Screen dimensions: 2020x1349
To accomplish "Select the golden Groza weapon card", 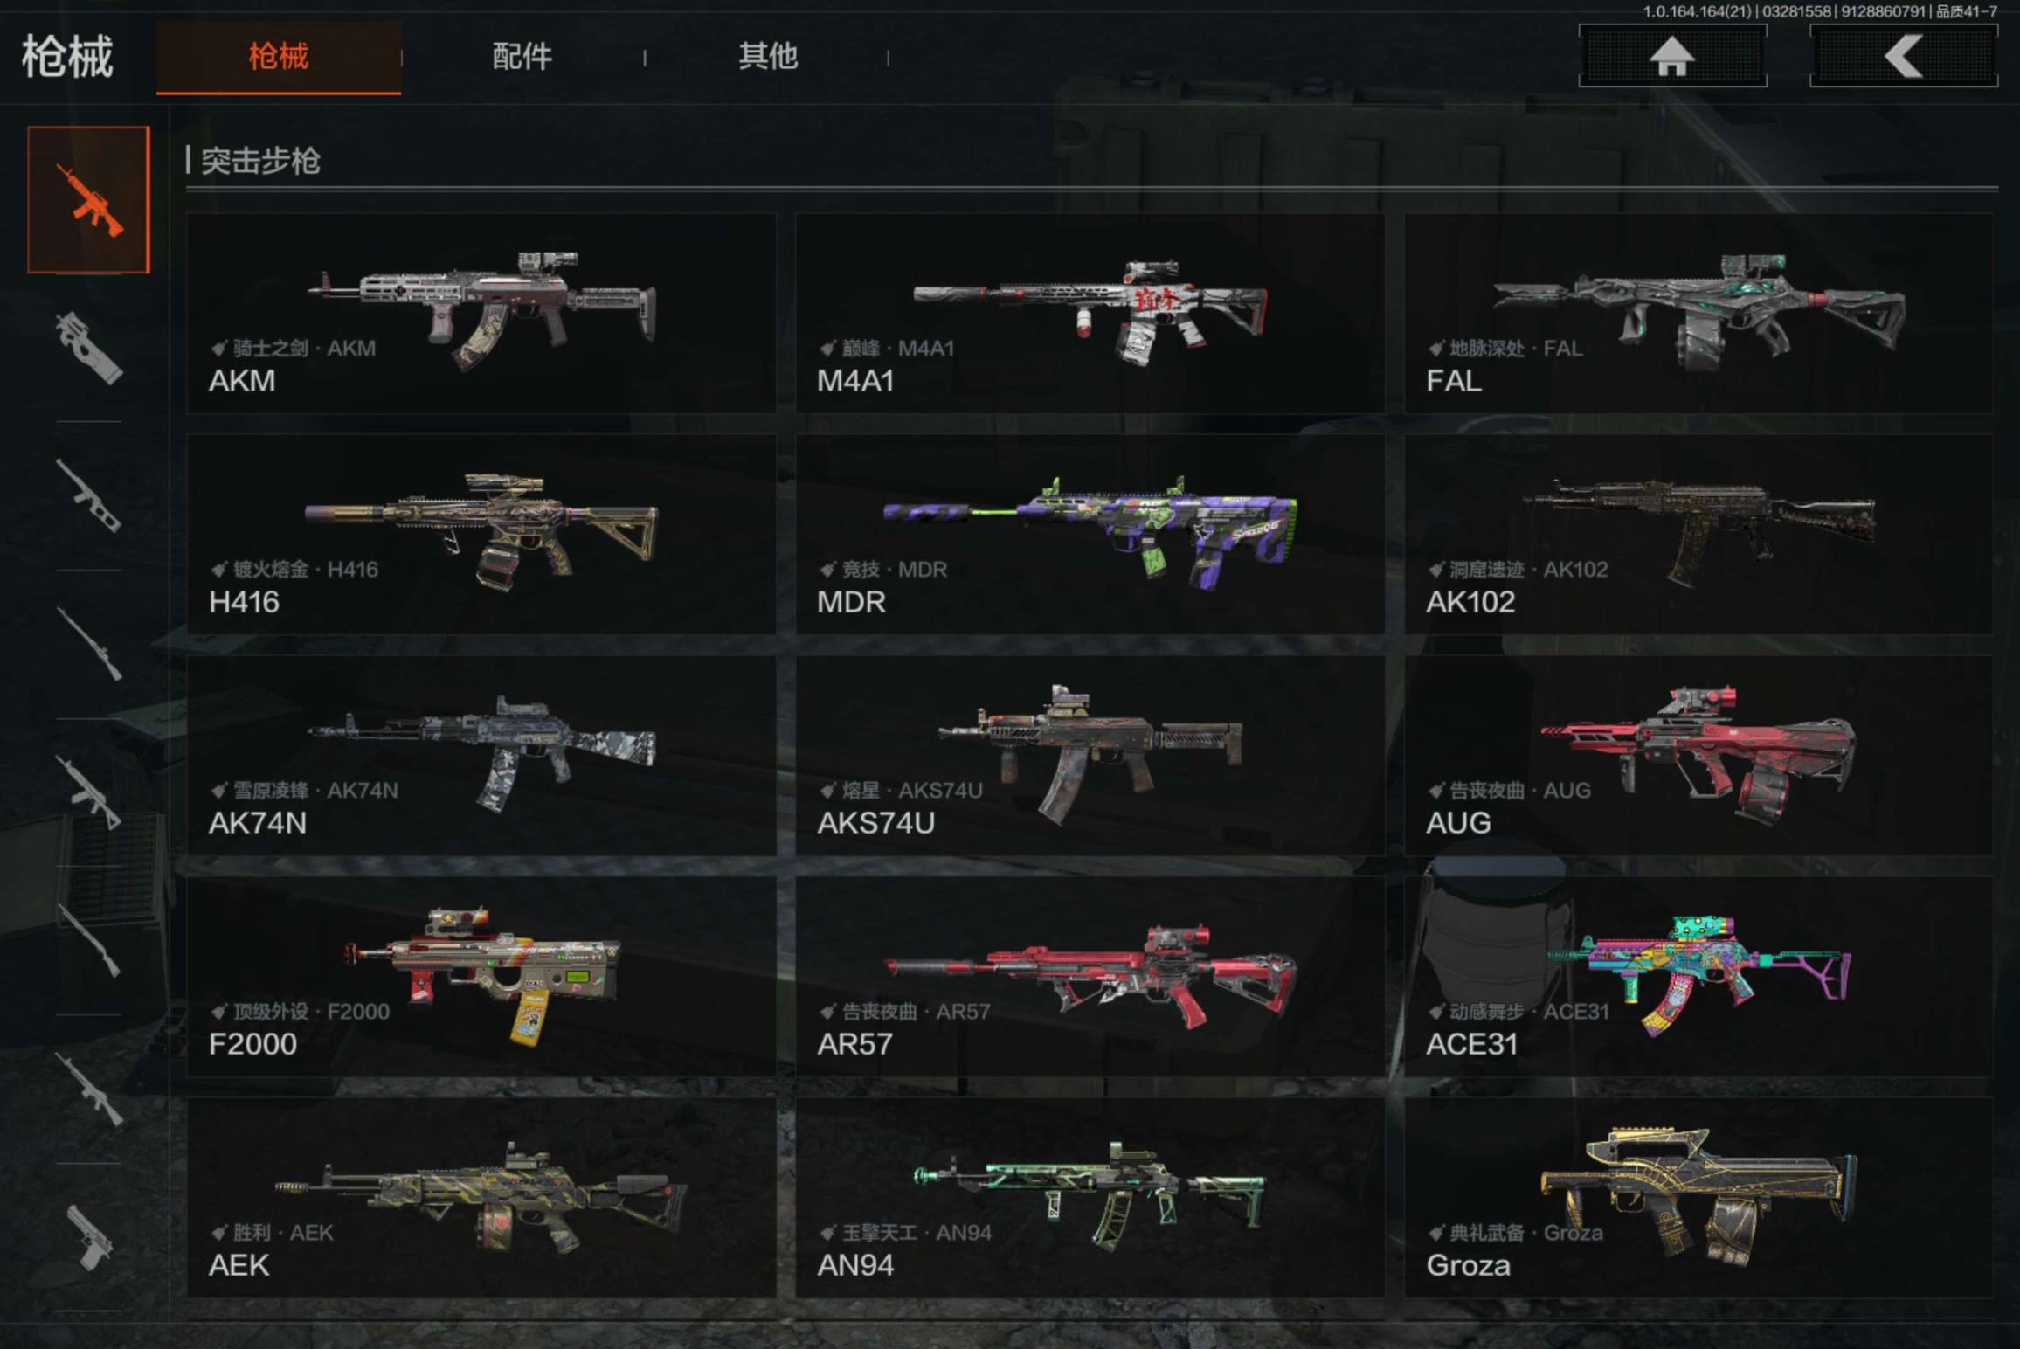I will pyautogui.click(x=1698, y=1197).
